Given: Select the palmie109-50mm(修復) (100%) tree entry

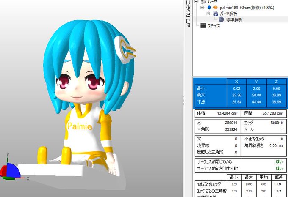Looking at the screenshot, I should (247, 8).
